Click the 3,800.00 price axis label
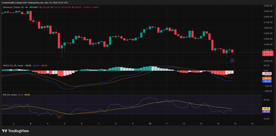This screenshot has width=276, height=136. tap(268, 17)
